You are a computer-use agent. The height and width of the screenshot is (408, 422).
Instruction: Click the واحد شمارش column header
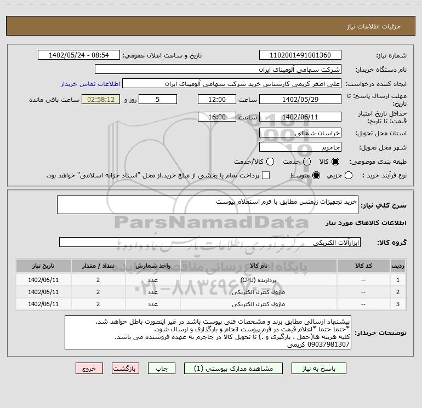pyautogui.click(x=152, y=266)
